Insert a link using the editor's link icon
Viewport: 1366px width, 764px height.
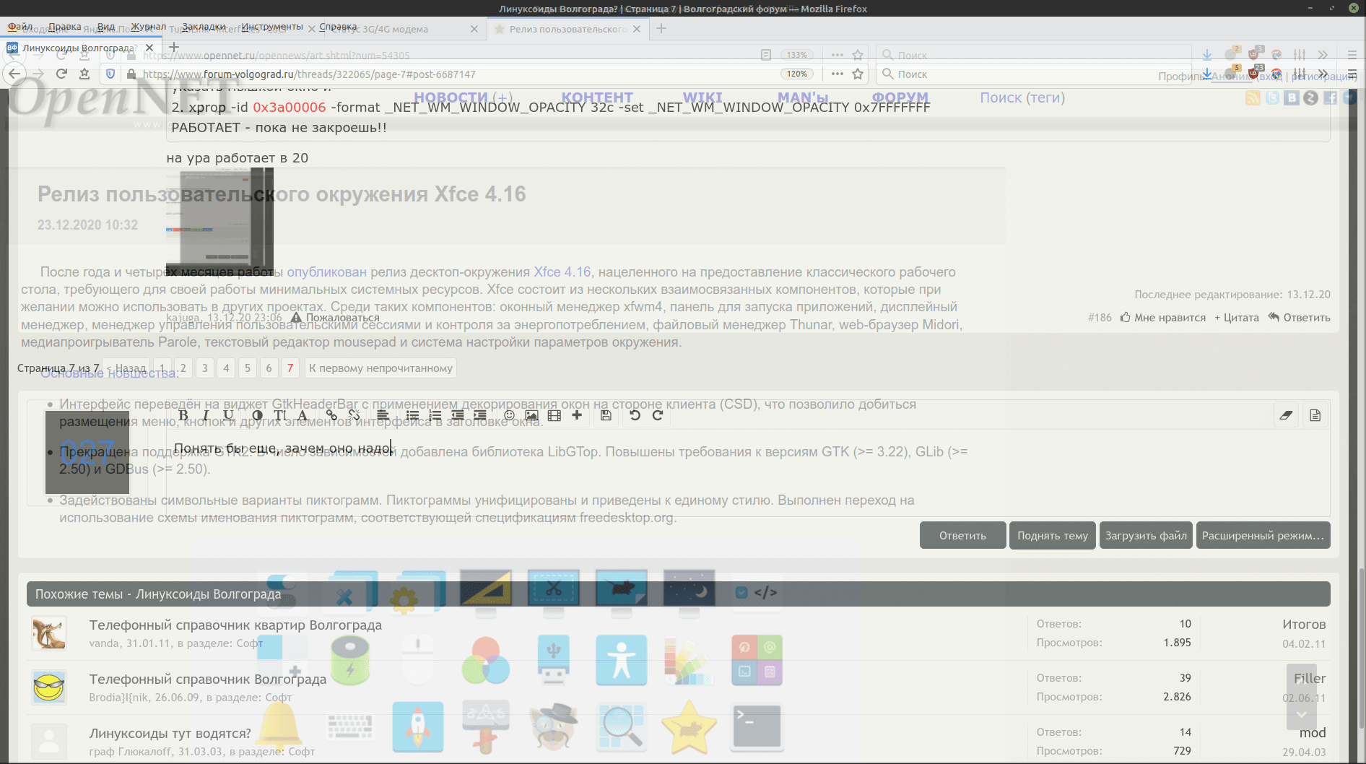tap(331, 415)
